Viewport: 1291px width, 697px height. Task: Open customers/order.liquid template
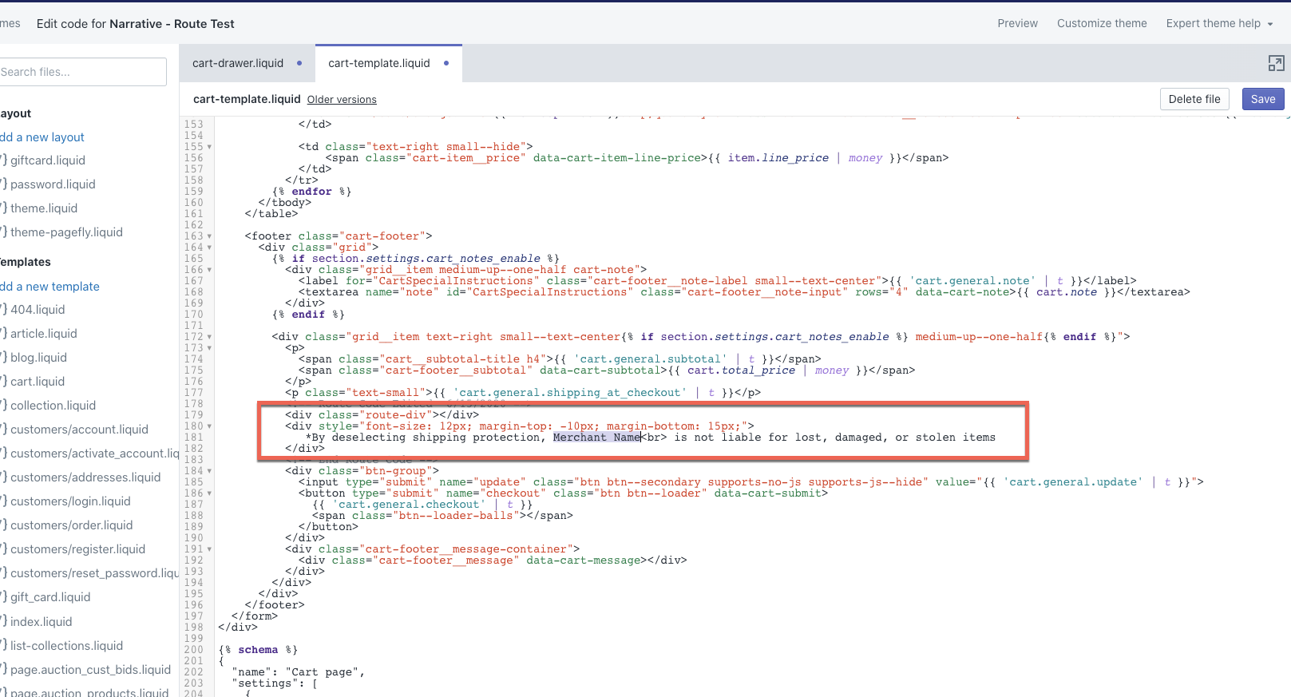(71, 525)
